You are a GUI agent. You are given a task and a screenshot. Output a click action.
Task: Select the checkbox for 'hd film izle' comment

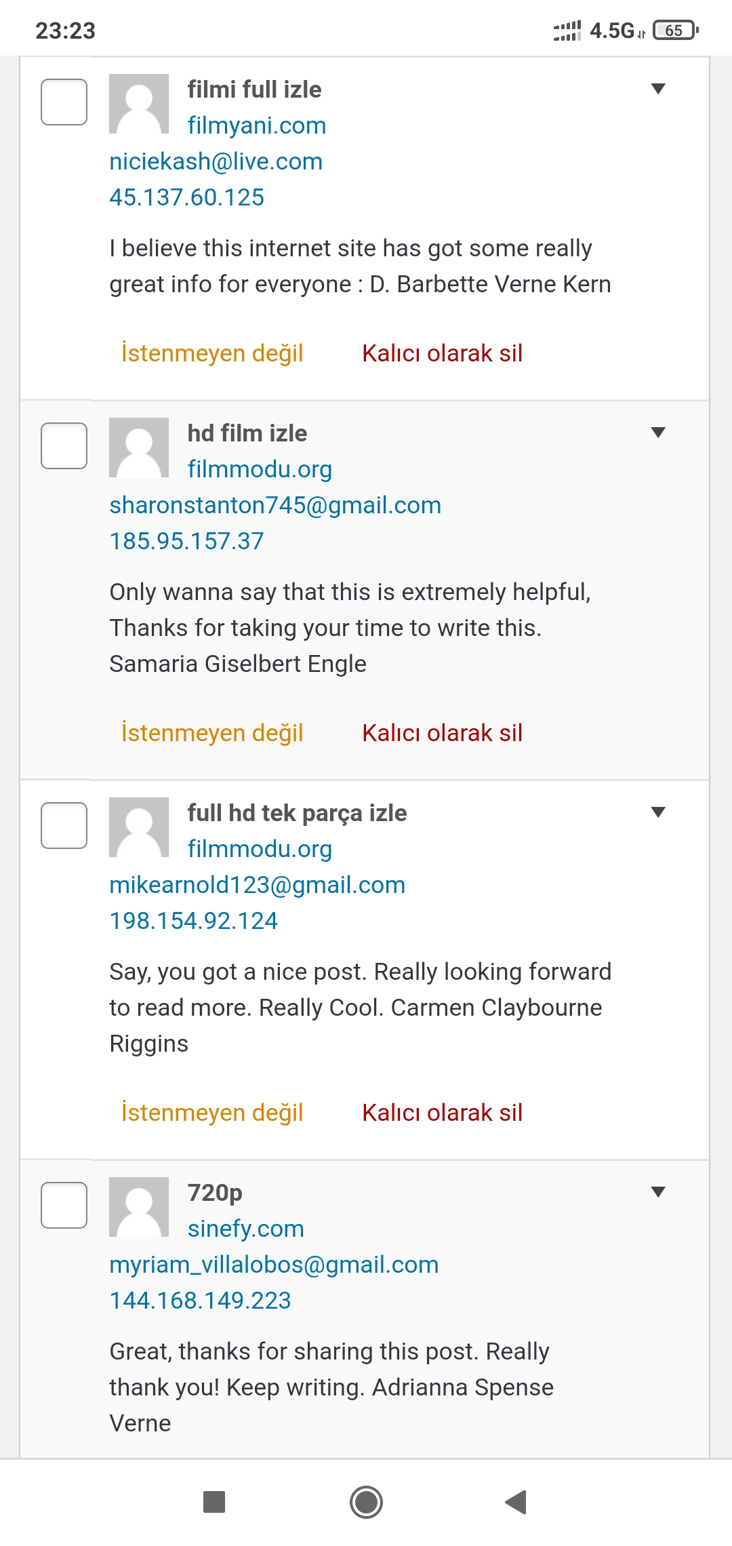click(64, 446)
